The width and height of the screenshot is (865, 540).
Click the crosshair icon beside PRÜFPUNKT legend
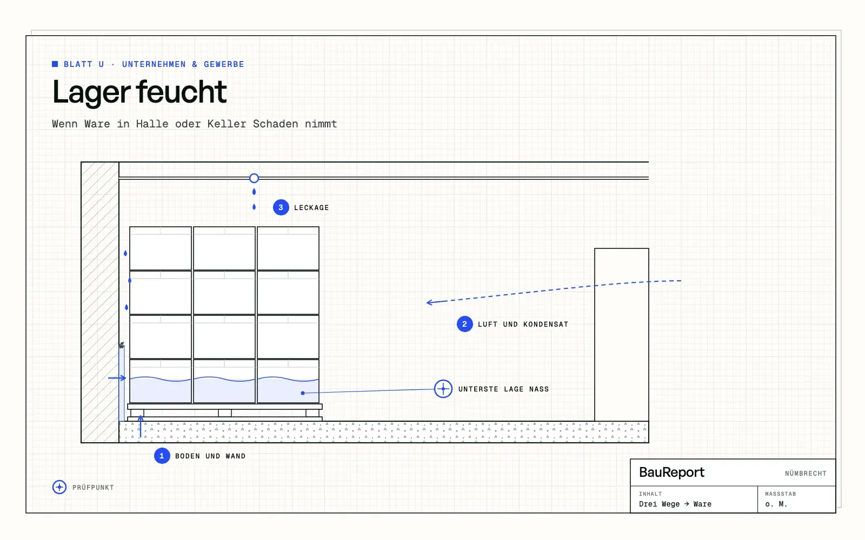coord(59,487)
